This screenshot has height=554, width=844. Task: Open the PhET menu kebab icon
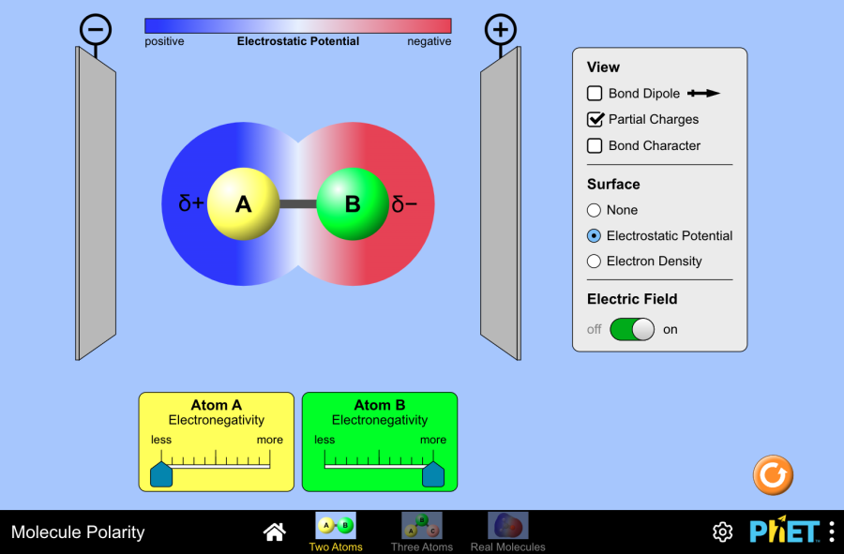831,532
